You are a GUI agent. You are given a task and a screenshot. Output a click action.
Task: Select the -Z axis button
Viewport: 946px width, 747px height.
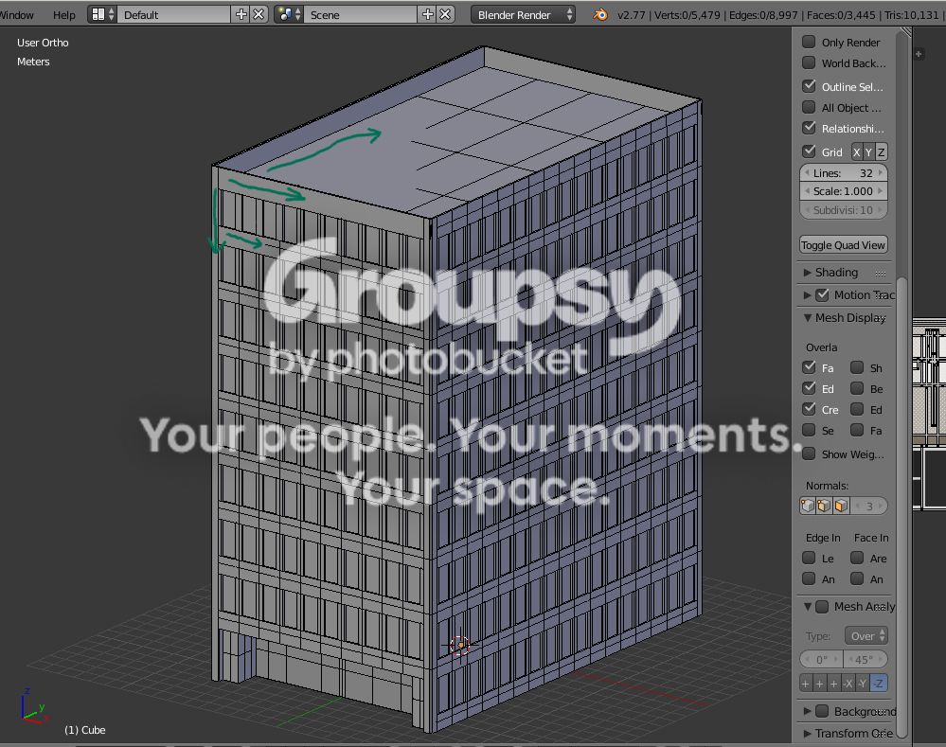pos(879,684)
